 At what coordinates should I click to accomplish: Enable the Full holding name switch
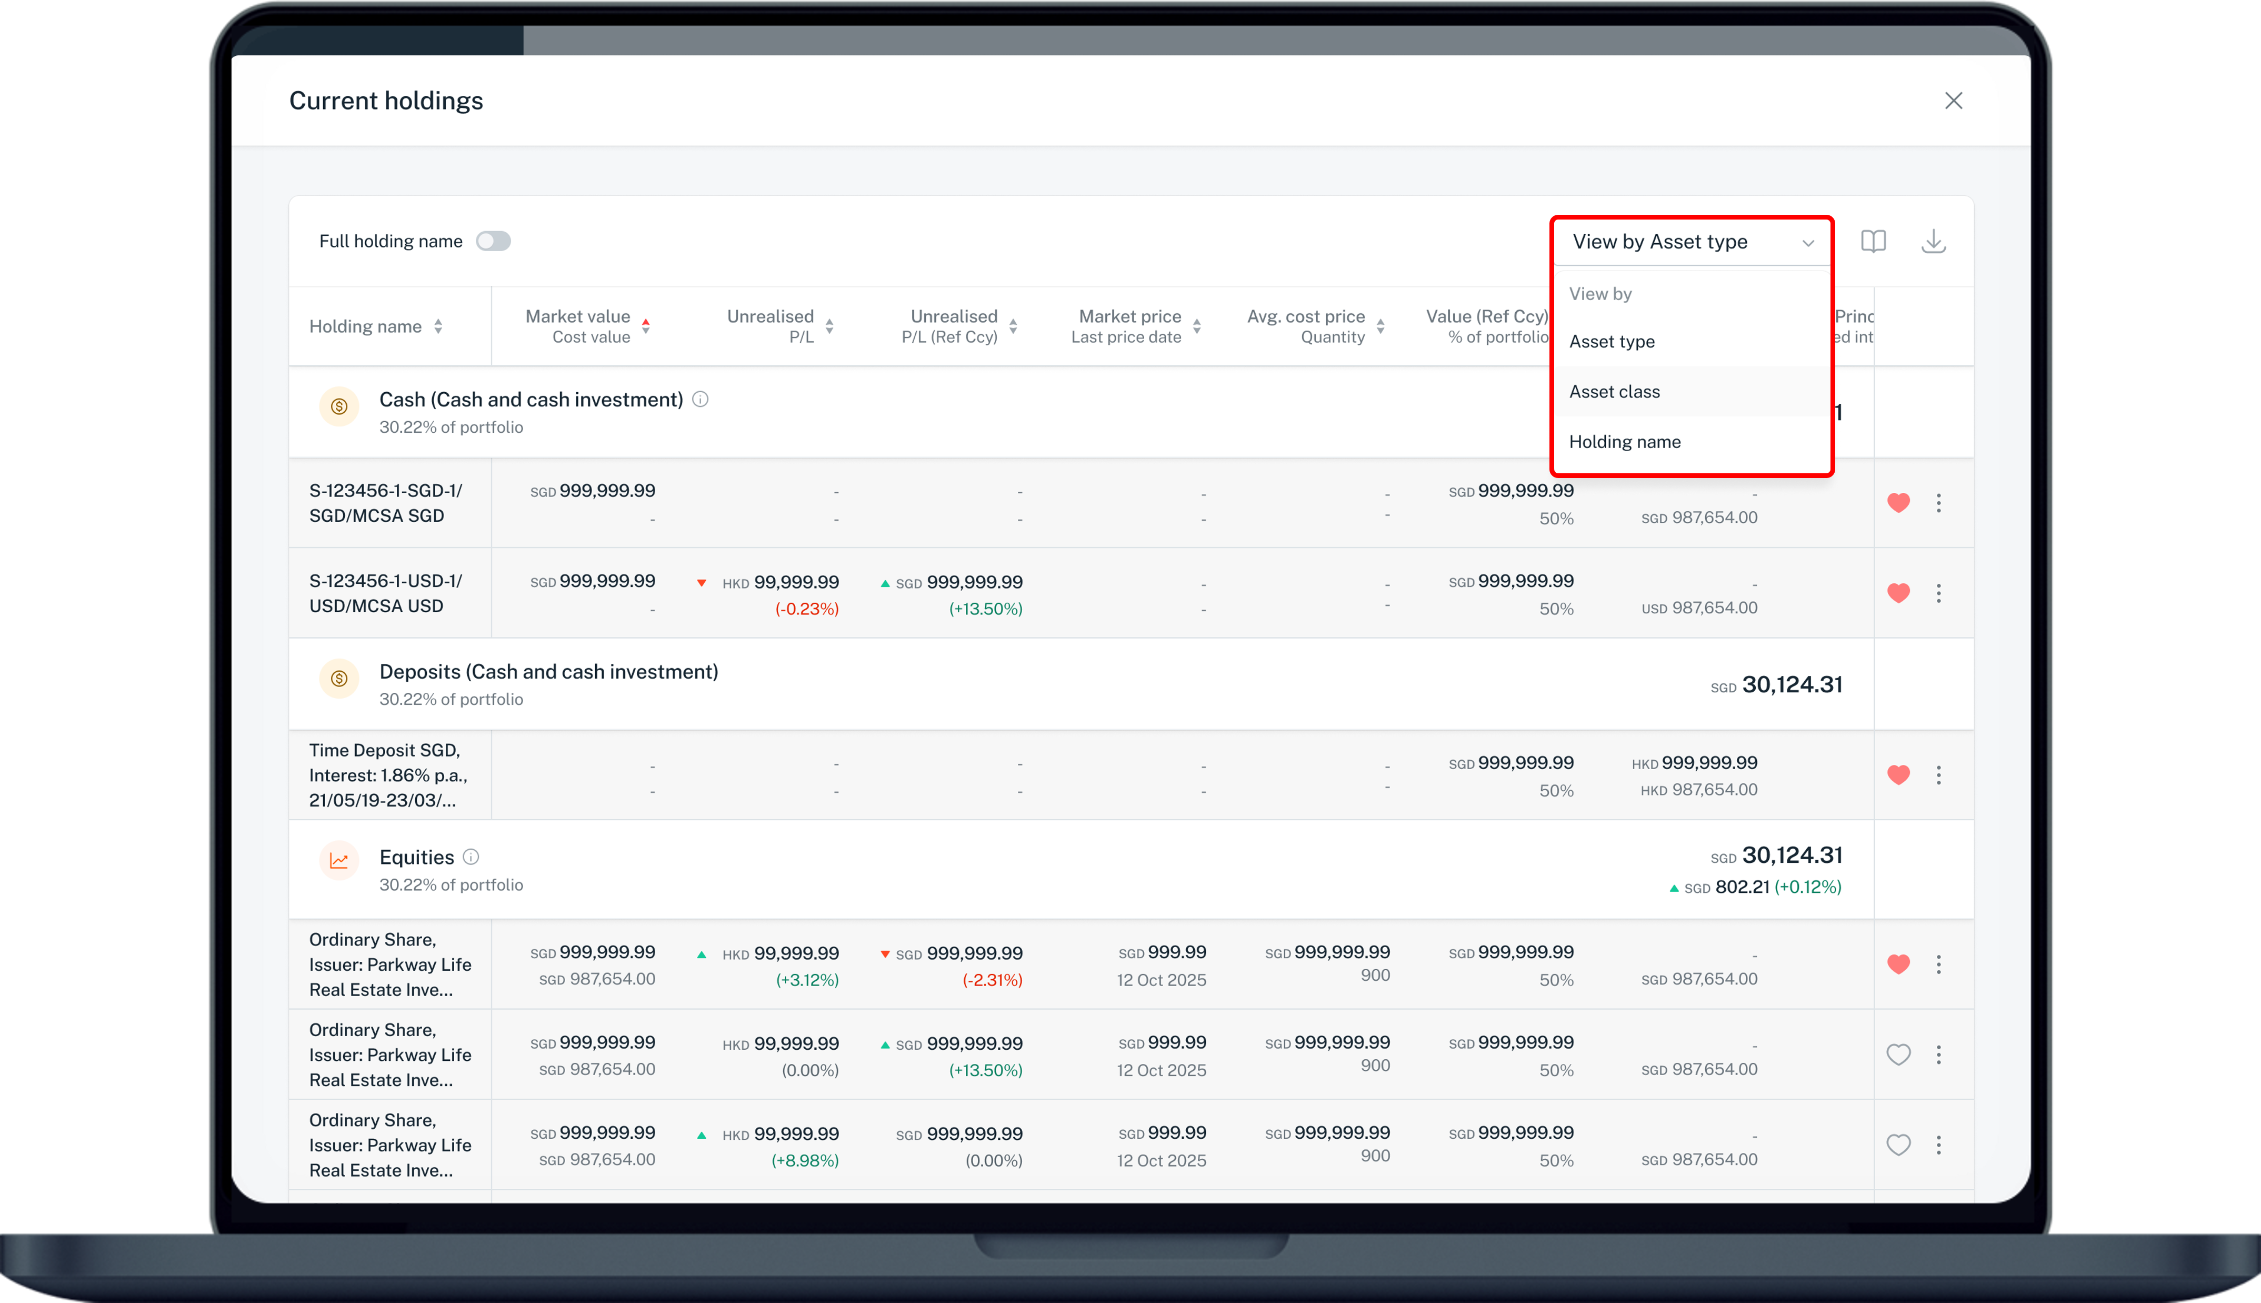click(x=493, y=242)
